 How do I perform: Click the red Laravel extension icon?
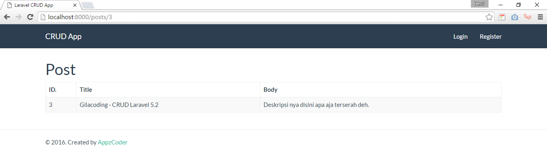tap(527, 17)
